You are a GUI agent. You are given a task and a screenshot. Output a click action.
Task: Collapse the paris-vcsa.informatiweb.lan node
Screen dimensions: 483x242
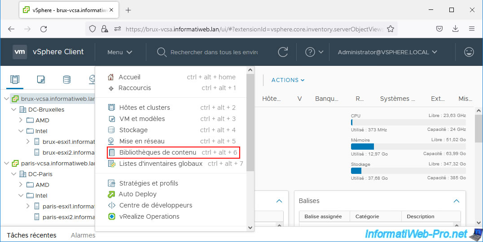(x=6, y=163)
